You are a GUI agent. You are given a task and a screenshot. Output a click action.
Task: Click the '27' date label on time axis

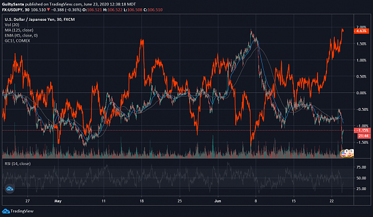[x=27, y=201]
